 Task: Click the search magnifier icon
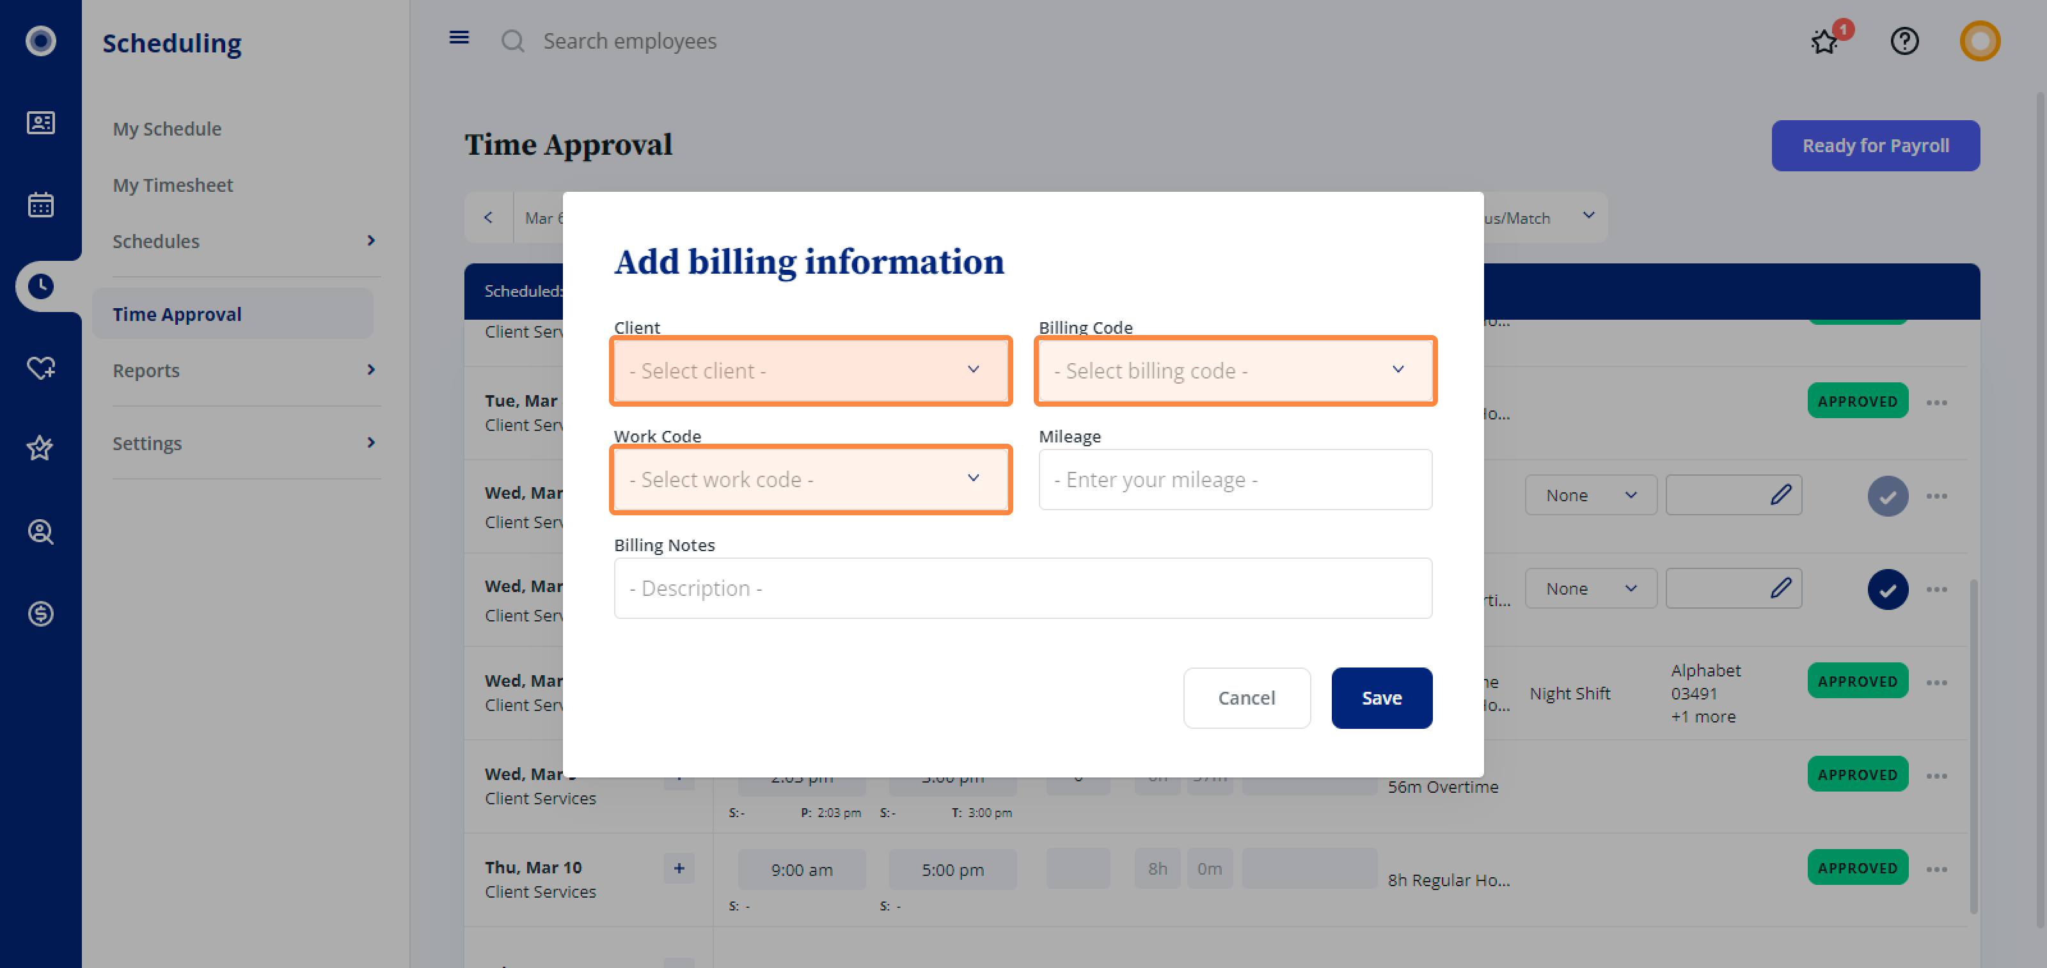click(x=512, y=40)
